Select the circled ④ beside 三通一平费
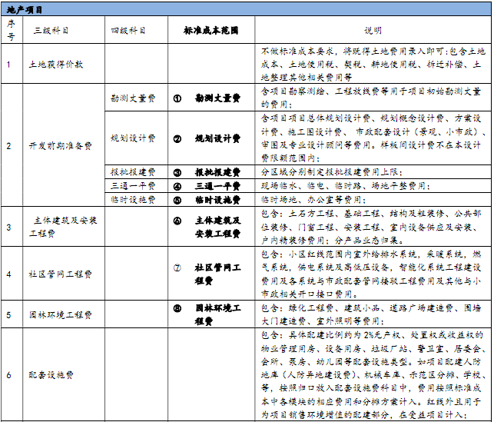Screen dimensions: 494x422 (x=177, y=186)
